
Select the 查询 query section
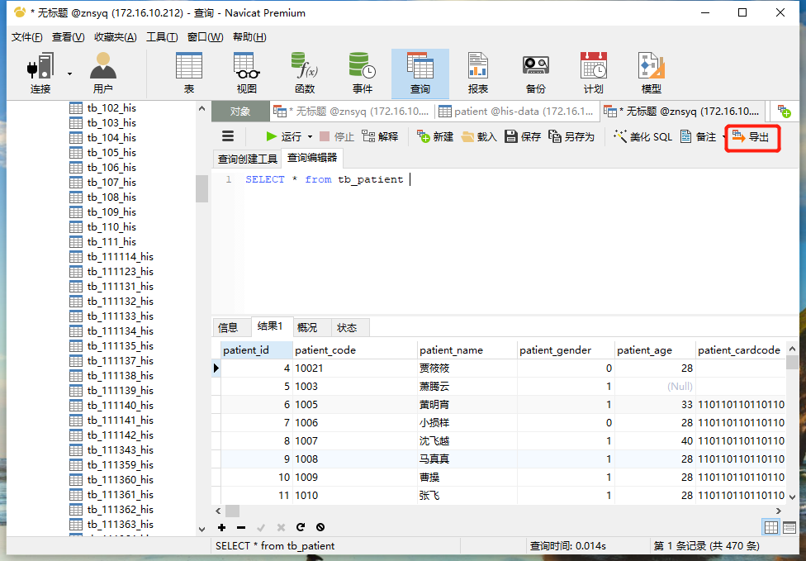(x=420, y=74)
